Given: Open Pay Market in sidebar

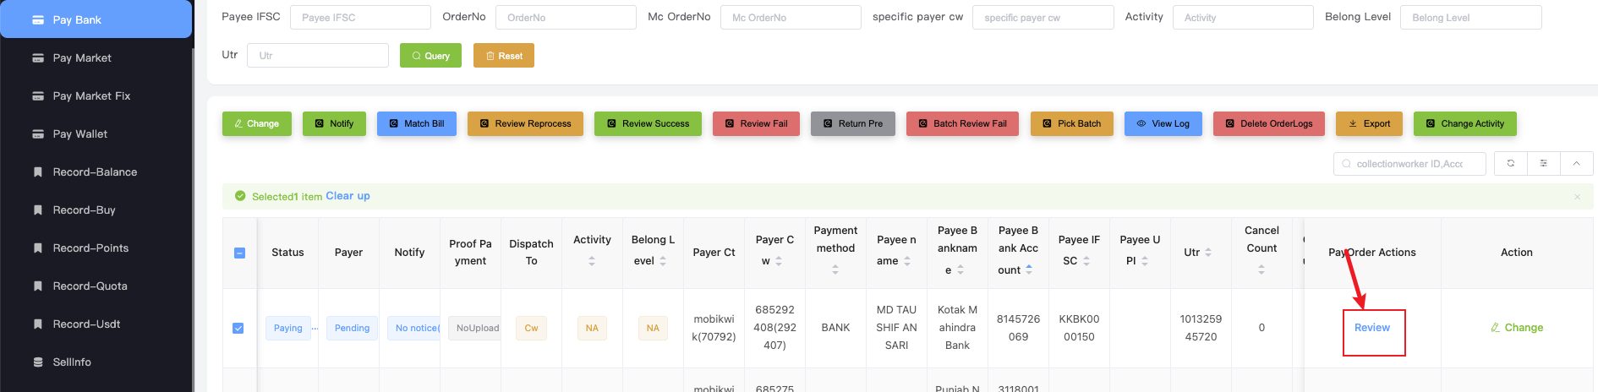Looking at the screenshot, I should (82, 58).
